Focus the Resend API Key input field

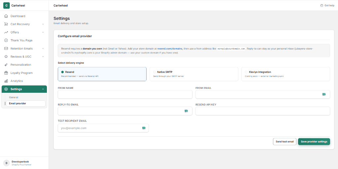pos(262,111)
